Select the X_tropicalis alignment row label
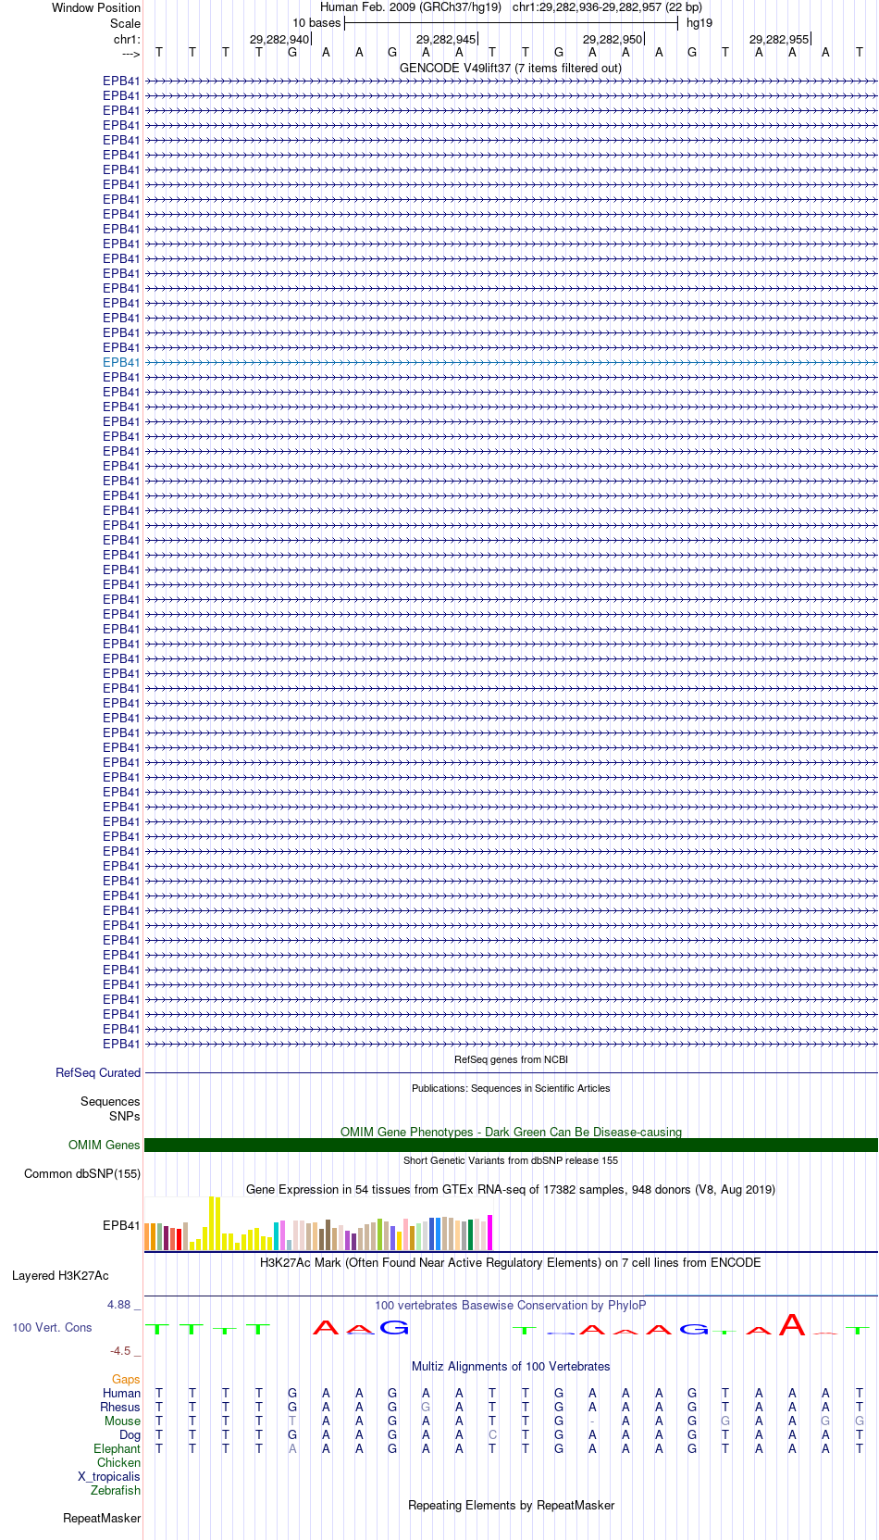Image resolution: width=879 pixels, height=1540 pixels. (x=109, y=1476)
